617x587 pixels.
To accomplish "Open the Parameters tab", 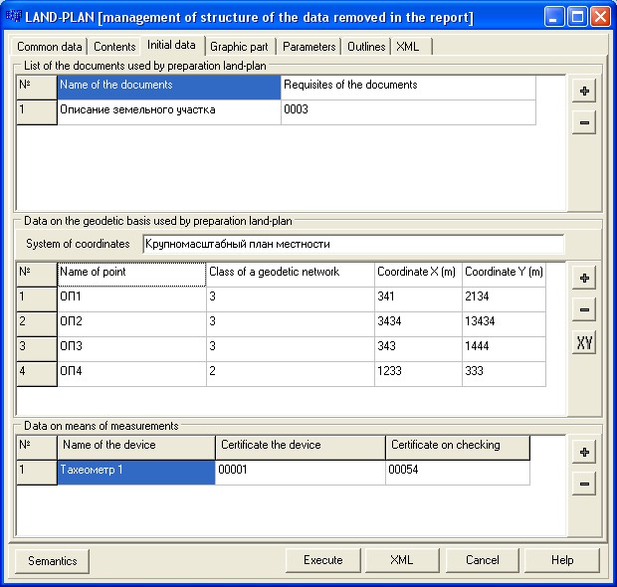I will [x=308, y=47].
